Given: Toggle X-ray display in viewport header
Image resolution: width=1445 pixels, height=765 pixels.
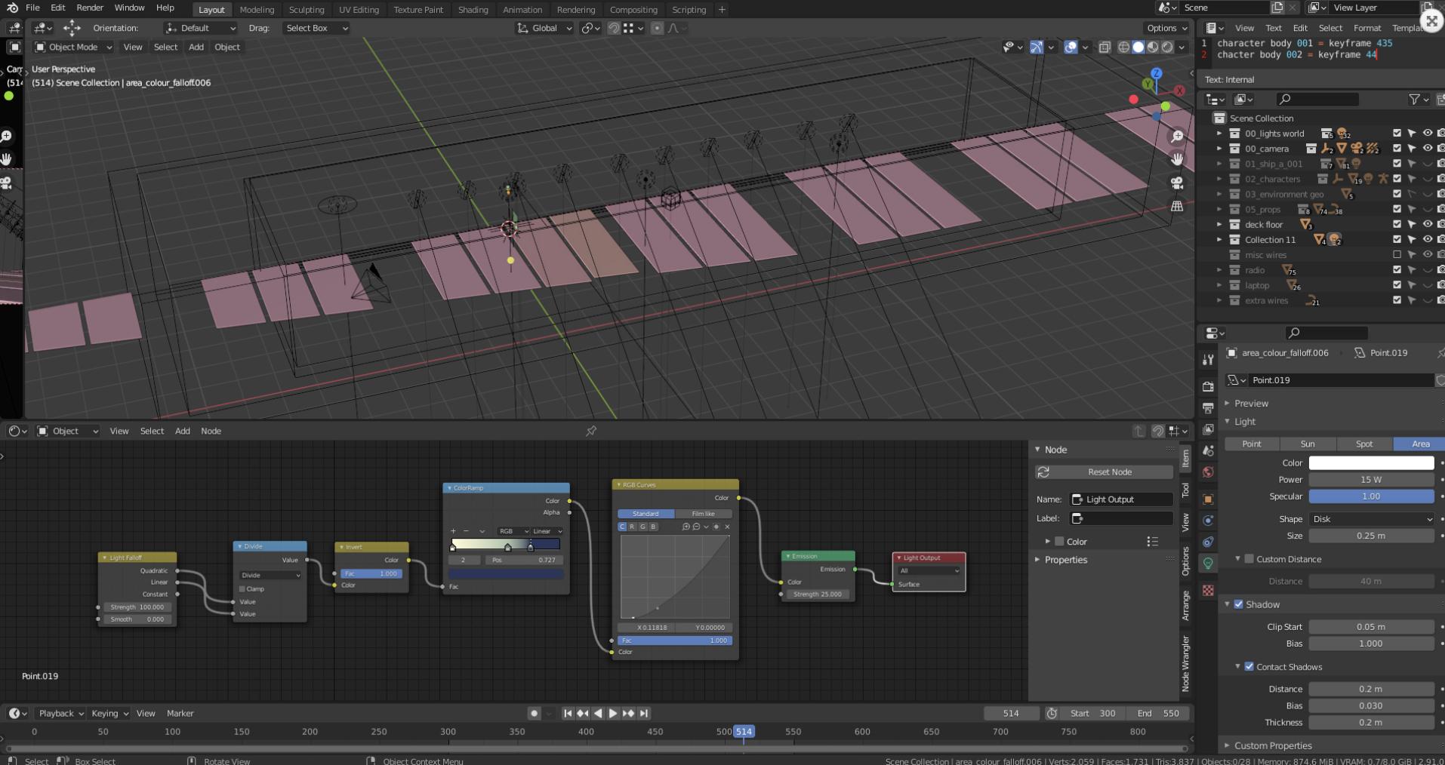Looking at the screenshot, I should click(1104, 47).
